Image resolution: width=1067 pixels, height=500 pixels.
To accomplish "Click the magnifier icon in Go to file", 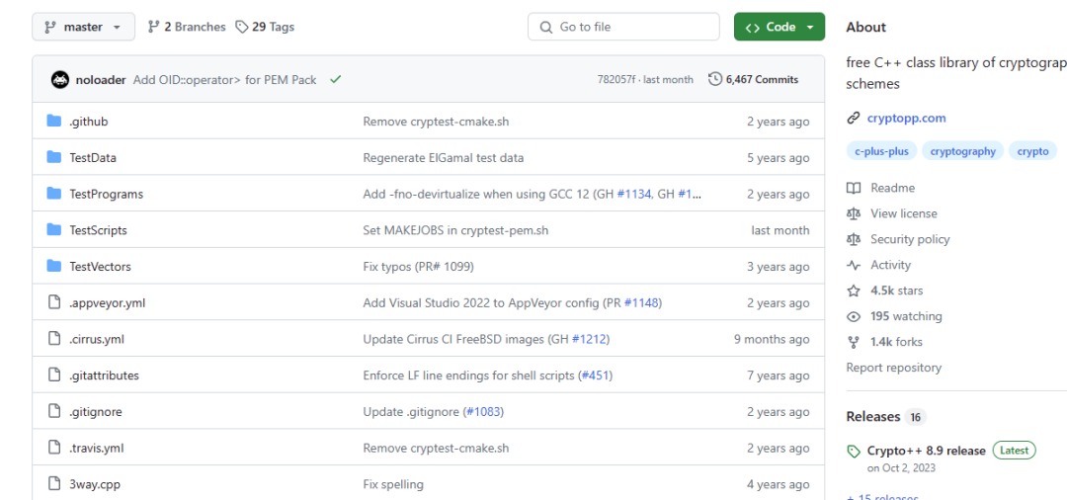I will click(545, 28).
